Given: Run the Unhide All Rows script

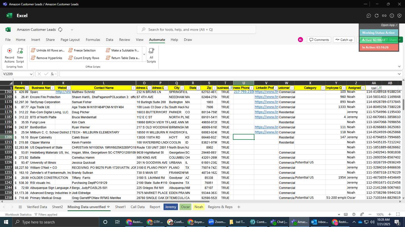Looking at the screenshot, I should click(48, 50).
